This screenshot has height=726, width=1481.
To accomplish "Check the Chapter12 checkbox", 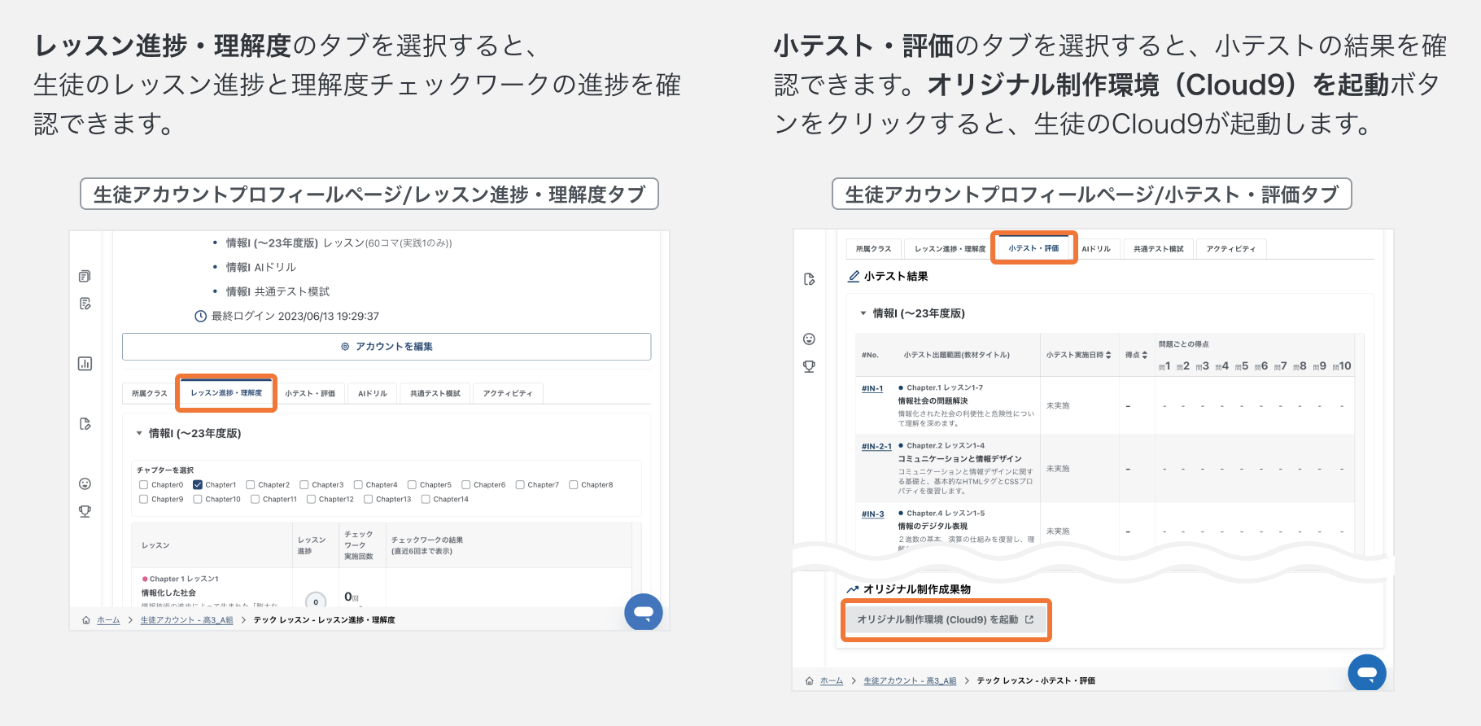I will tap(311, 500).
